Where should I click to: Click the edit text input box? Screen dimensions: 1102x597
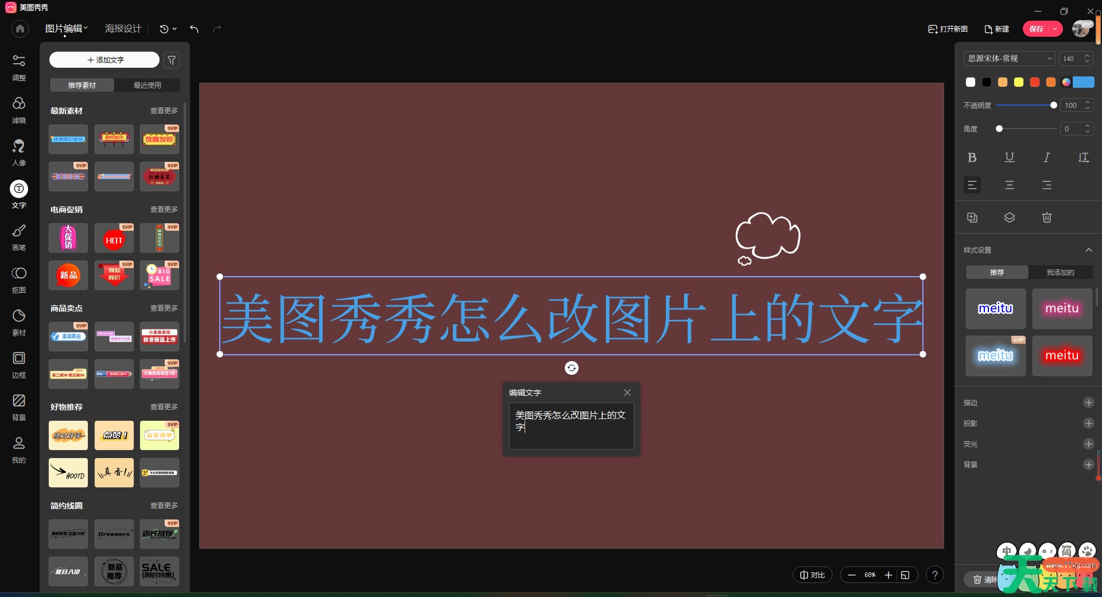coord(572,426)
